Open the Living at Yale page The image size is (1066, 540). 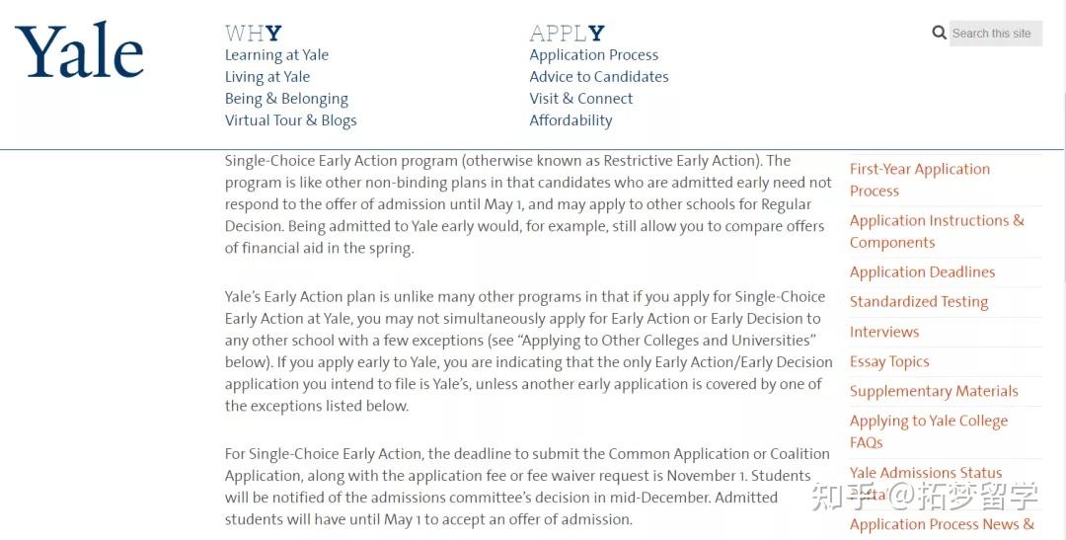(x=267, y=77)
